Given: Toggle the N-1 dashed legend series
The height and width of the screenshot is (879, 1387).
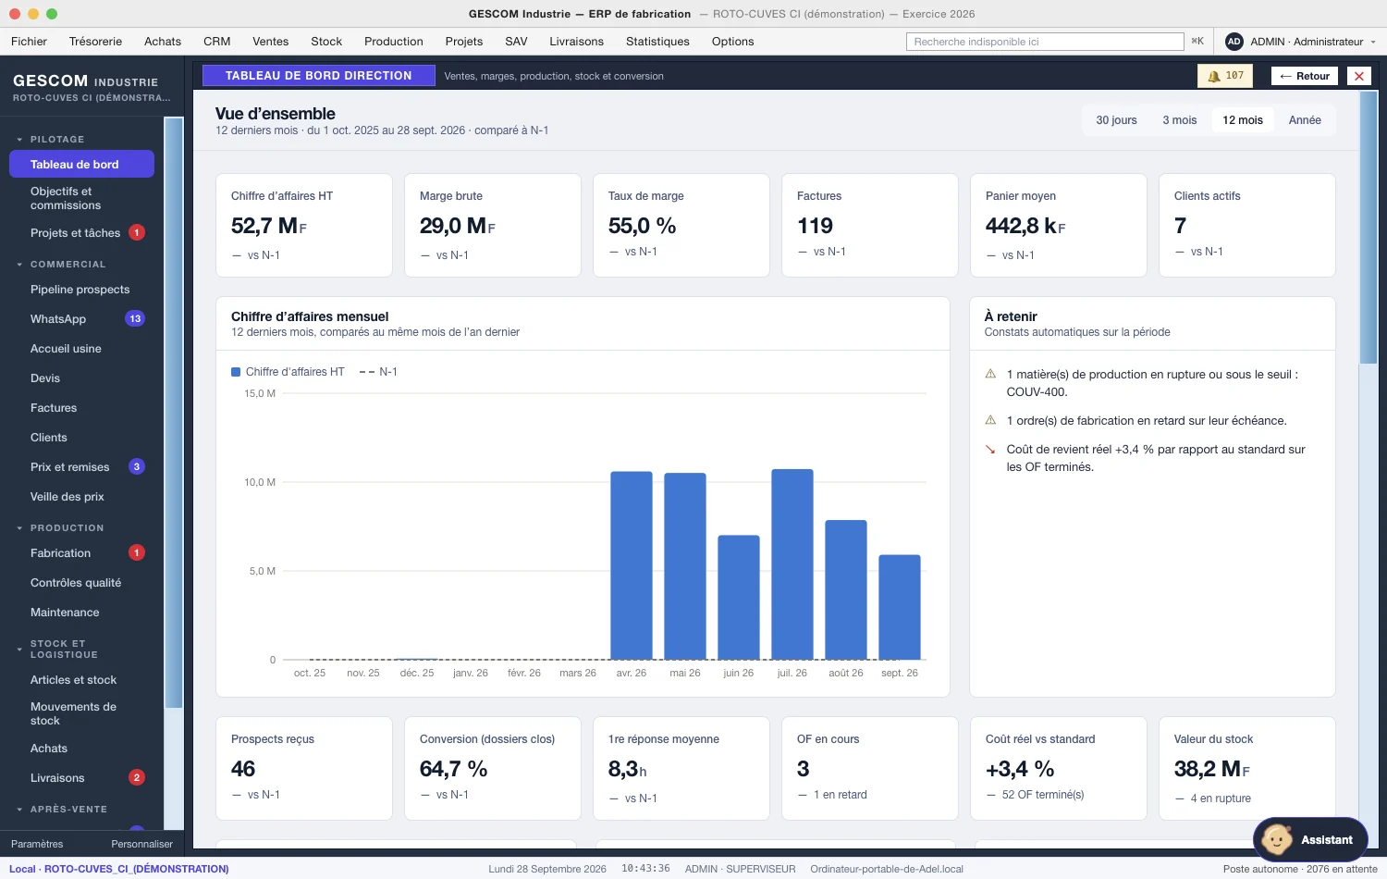Looking at the screenshot, I should pyautogui.click(x=378, y=372).
